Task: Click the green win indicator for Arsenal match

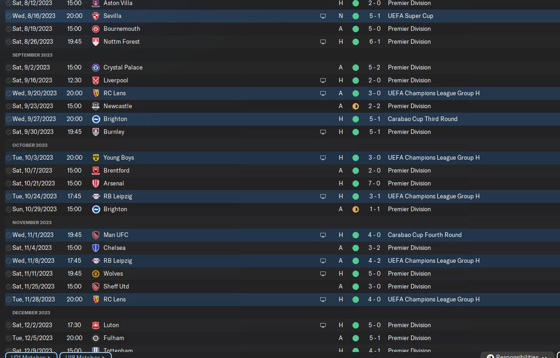Action: pos(356,183)
